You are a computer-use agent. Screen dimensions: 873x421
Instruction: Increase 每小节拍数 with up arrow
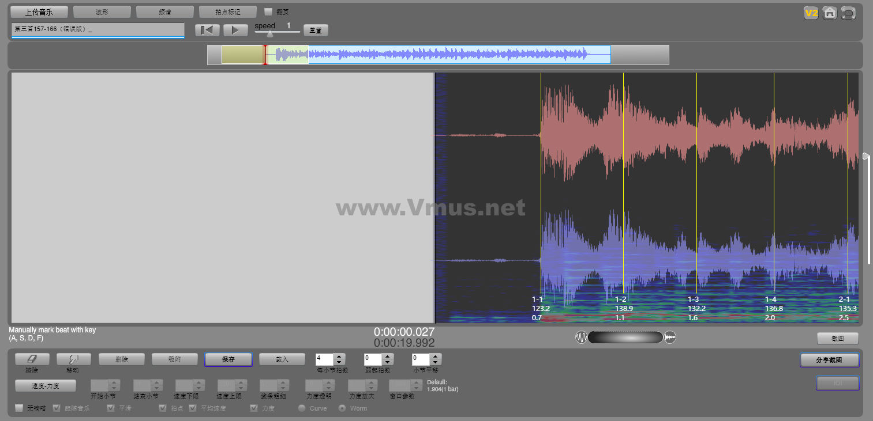(x=339, y=356)
